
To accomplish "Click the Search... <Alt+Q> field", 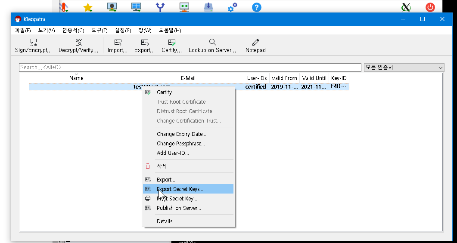I will tap(190, 67).
